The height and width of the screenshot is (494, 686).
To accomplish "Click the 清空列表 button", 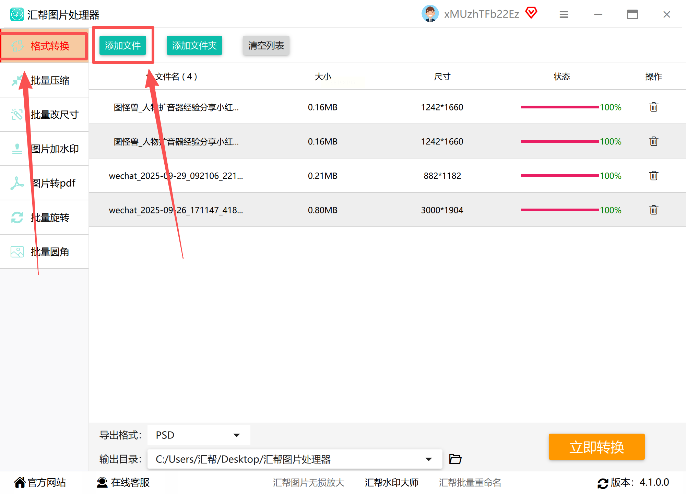I will click(x=266, y=45).
